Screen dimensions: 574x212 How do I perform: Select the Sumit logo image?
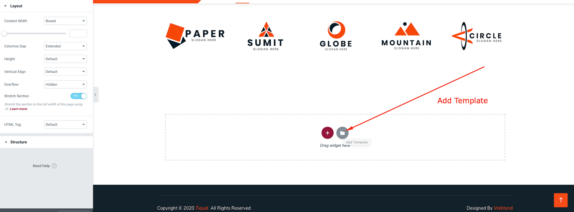click(x=266, y=36)
